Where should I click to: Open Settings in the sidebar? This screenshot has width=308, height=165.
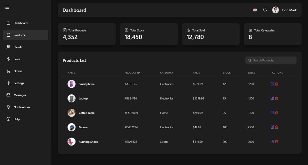19,83
